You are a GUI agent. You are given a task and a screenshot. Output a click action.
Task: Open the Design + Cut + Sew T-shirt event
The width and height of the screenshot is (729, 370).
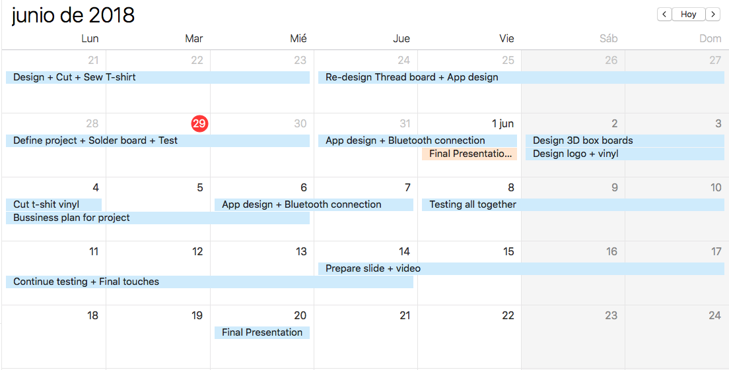pyautogui.click(x=158, y=78)
